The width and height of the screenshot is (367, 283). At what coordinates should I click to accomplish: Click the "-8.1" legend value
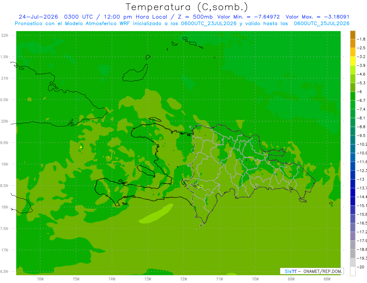(x=361, y=118)
